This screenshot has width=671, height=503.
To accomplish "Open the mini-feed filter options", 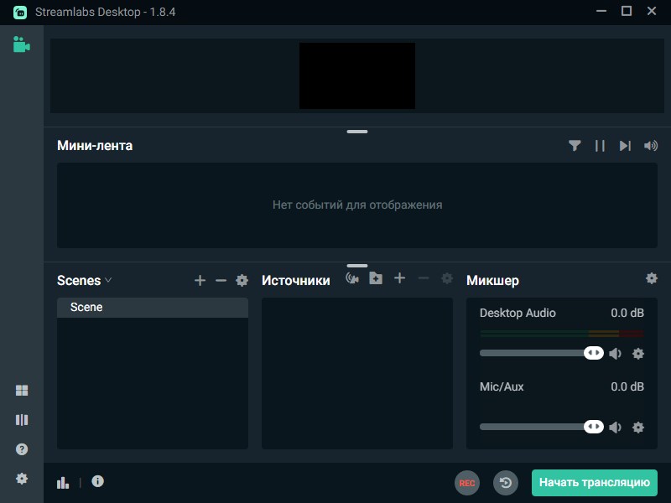I will [x=575, y=145].
